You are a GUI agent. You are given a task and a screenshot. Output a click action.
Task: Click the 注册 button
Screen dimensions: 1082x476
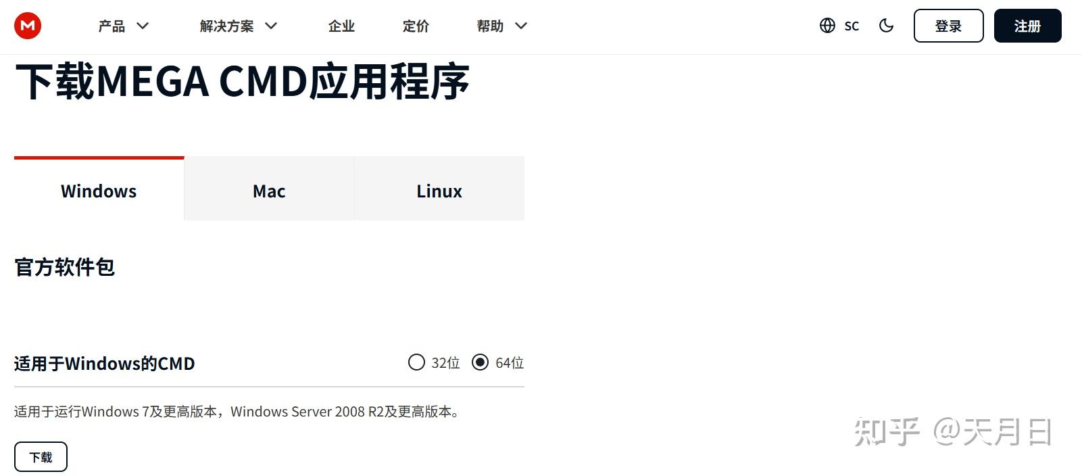click(x=1027, y=26)
